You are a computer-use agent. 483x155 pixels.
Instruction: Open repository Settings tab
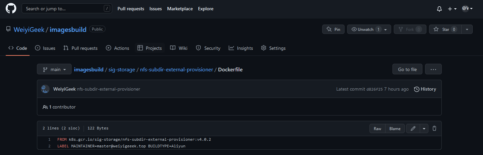(273, 48)
